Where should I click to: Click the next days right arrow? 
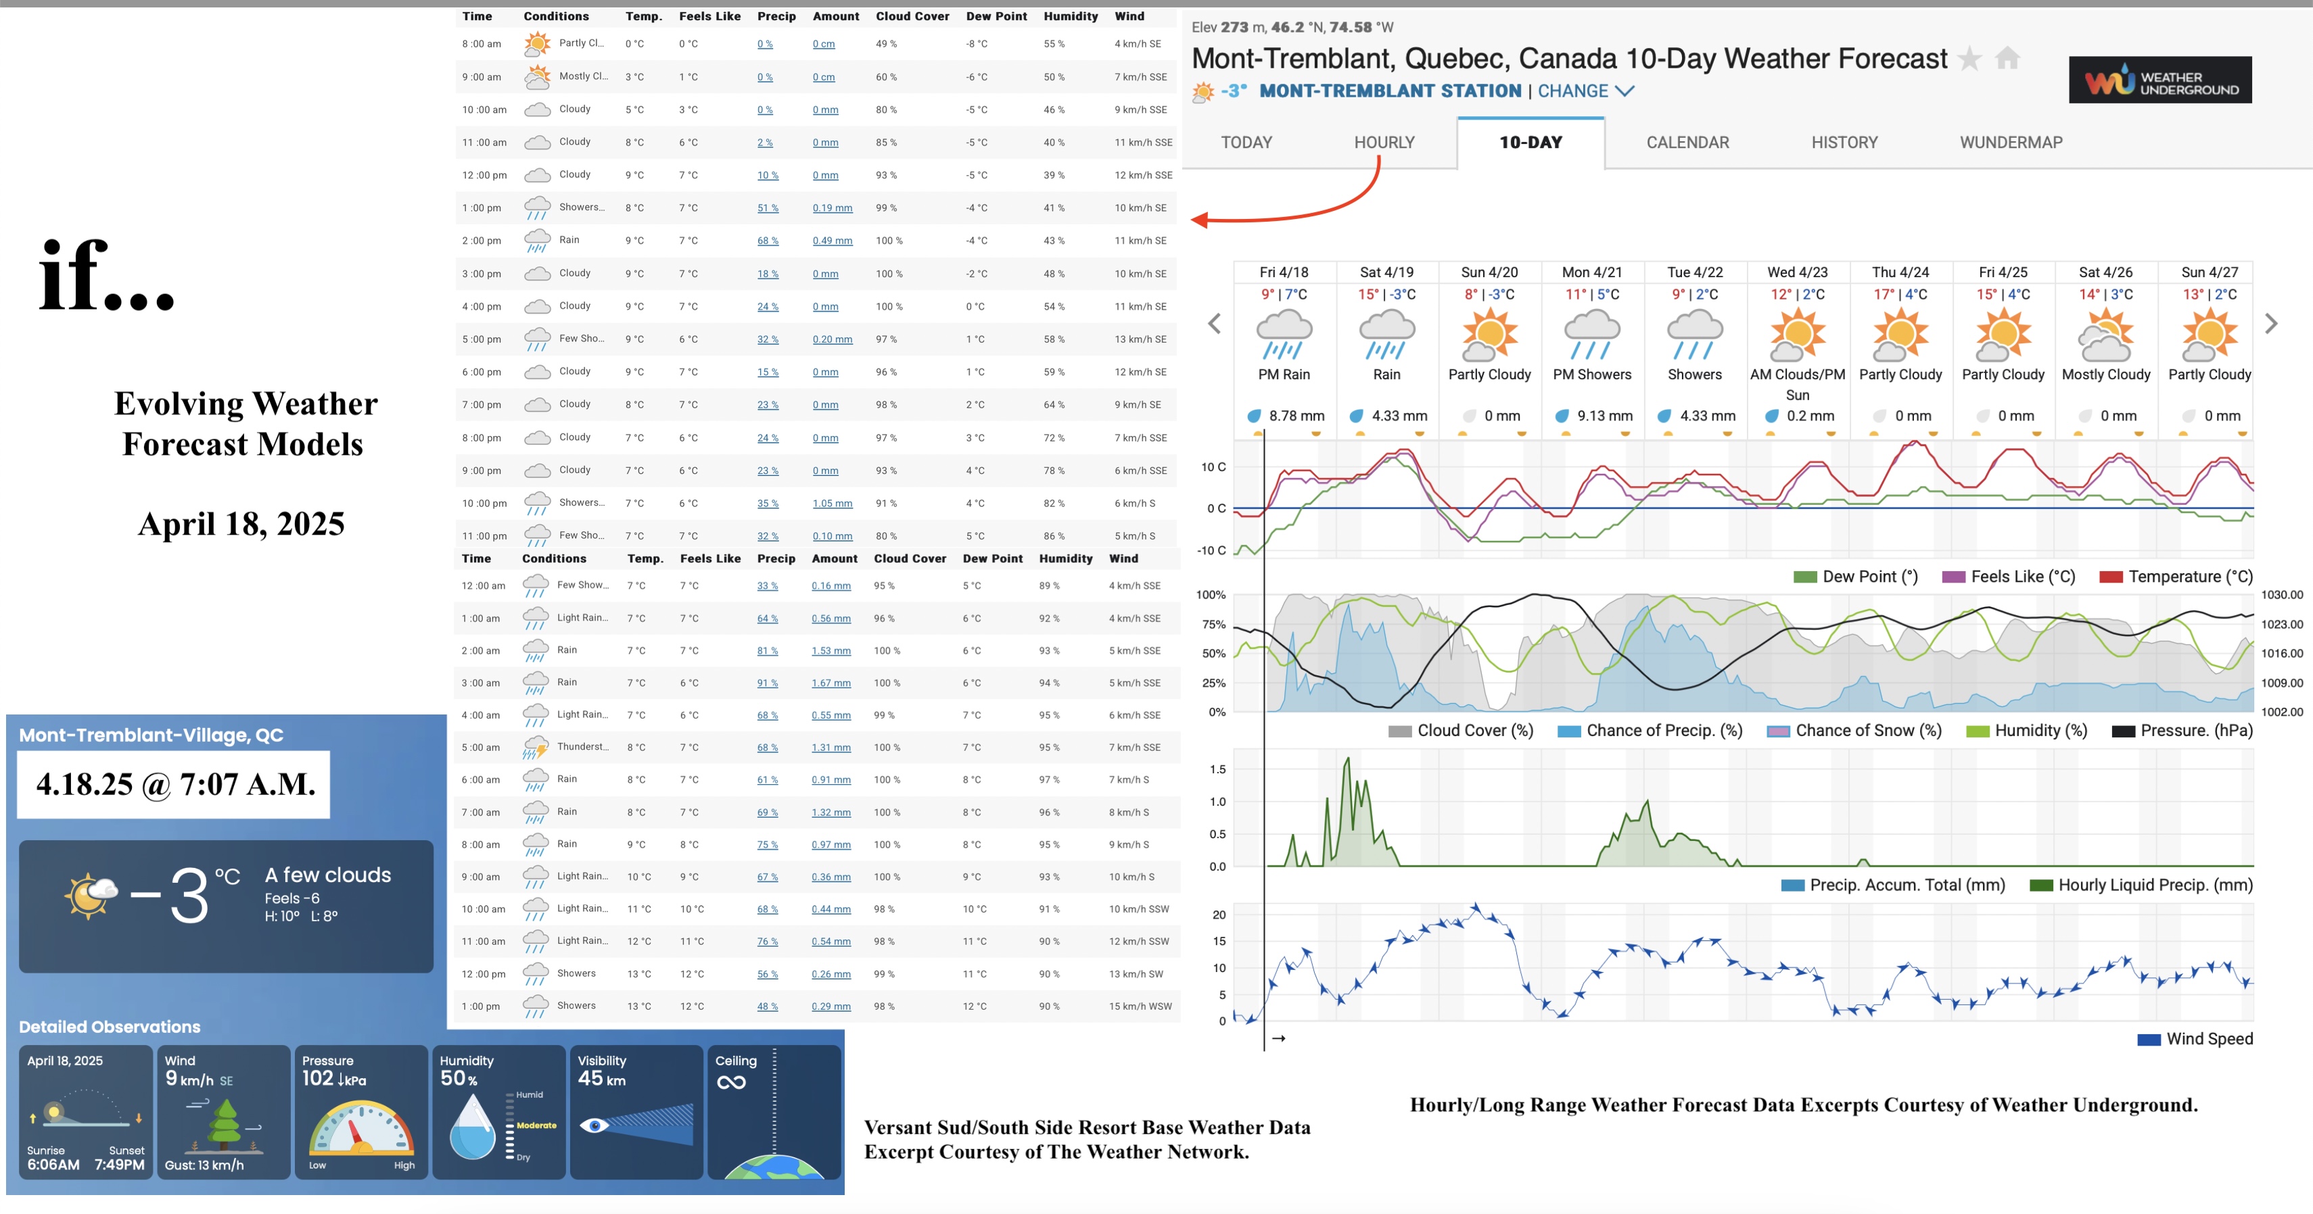[x=2272, y=323]
